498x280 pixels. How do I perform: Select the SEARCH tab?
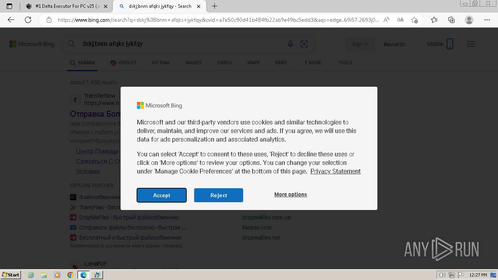click(x=82, y=63)
